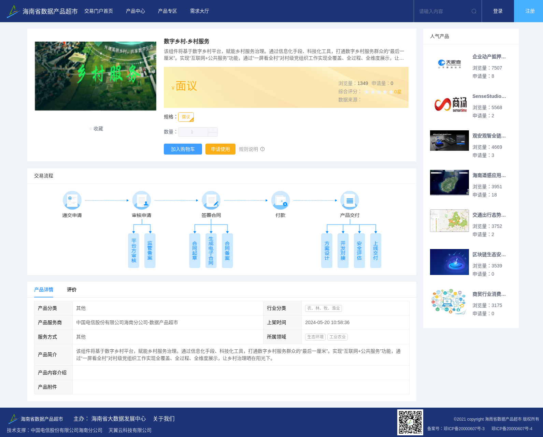Open the 需求大厅 menu item
543x437 pixels.
(x=200, y=11)
